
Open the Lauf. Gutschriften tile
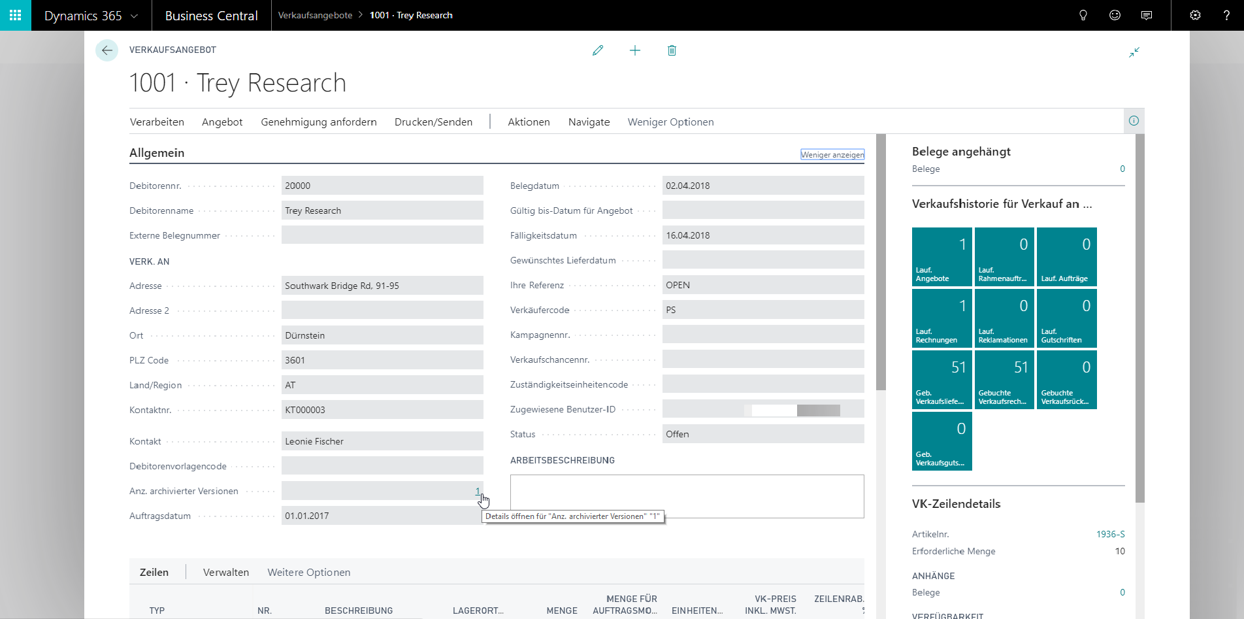[x=1067, y=318]
